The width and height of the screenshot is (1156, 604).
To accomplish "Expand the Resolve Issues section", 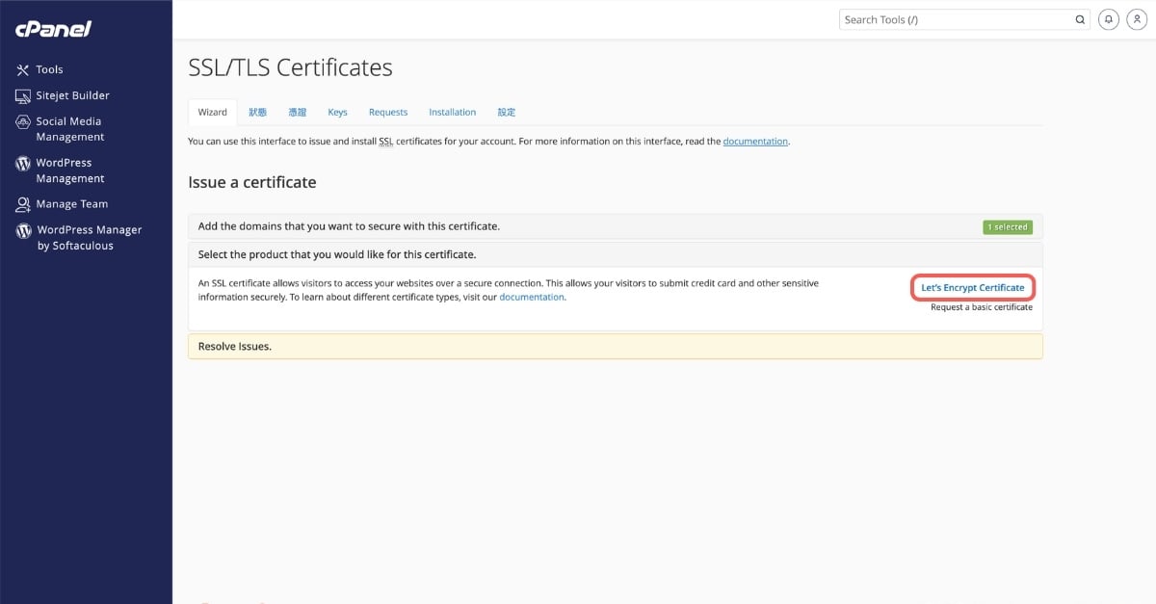I will click(x=616, y=346).
